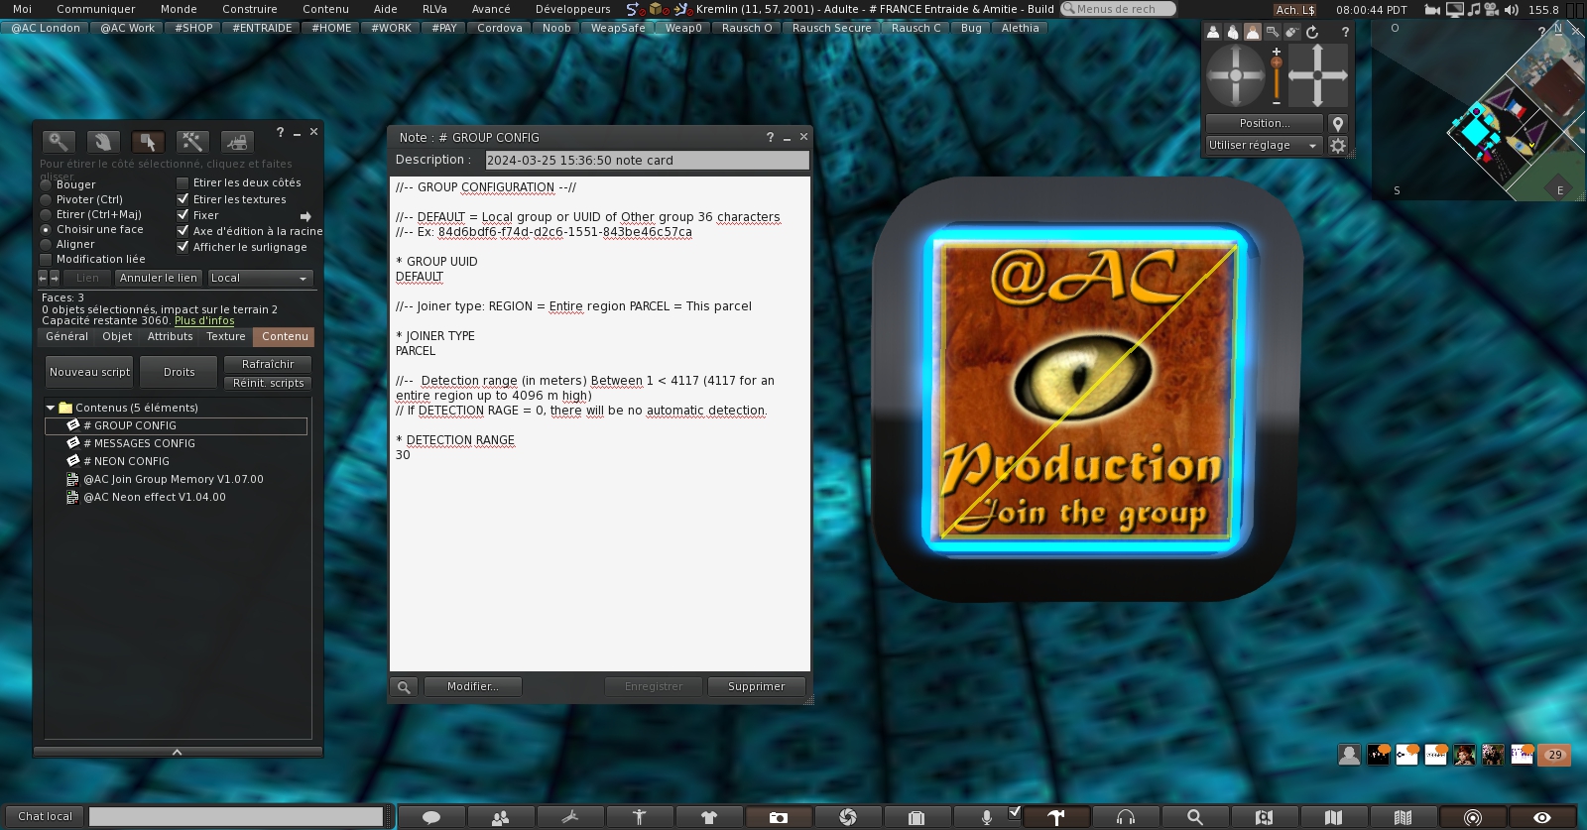This screenshot has width=1587, height=830.
Task: Click the magnifier Focus tool icon
Action: 58,142
